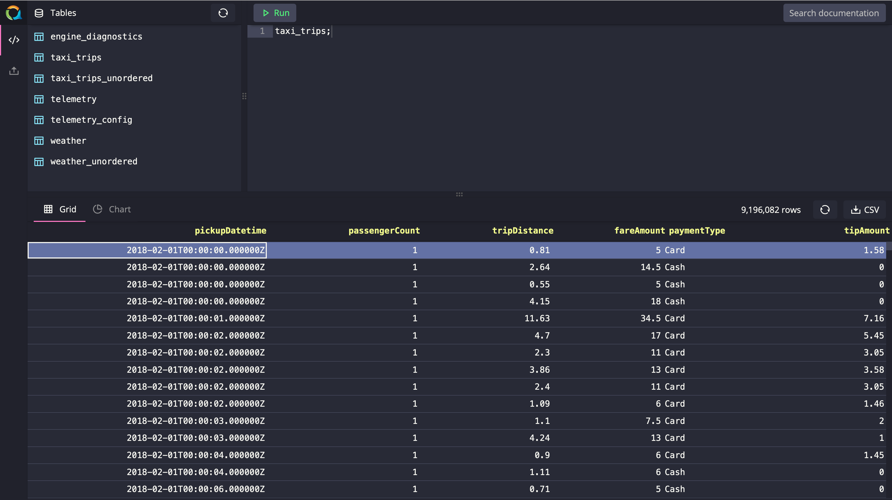Refresh the query results grid
Image resolution: width=892 pixels, height=500 pixels.
[x=825, y=209]
